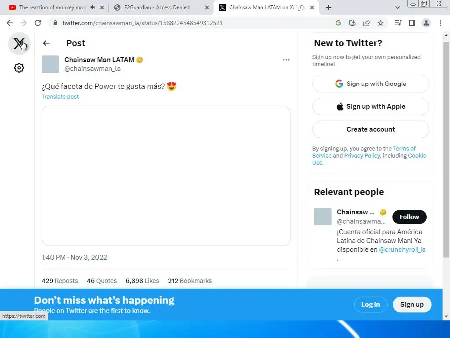The width and height of the screenshot is (450, 338).
Task: Open the three-dot post options menu
Action: pos(286,60)
